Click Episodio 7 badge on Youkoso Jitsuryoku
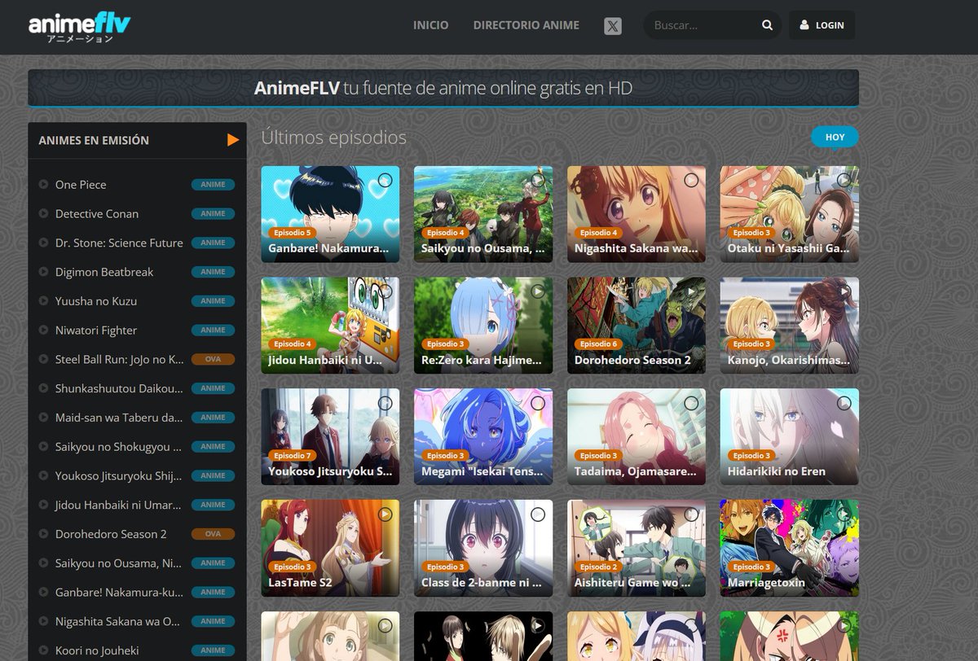 pos(291,456)
